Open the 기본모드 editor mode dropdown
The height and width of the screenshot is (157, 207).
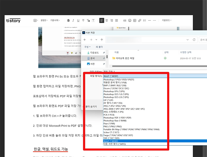[x=167, y=20]
